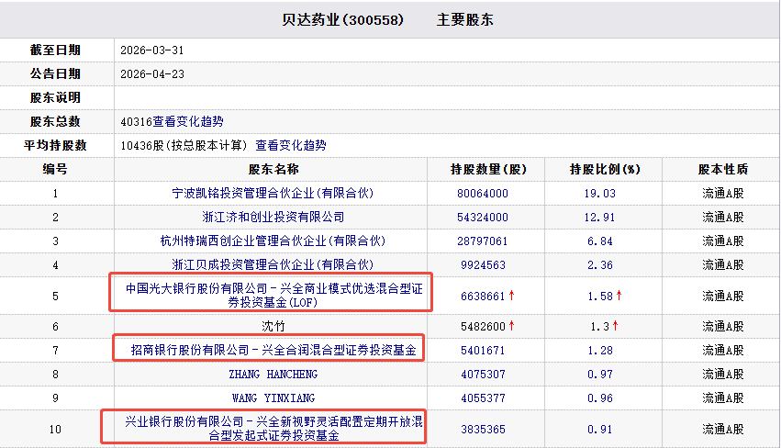Click the 股本性质 column header

[x=723, y=169]
